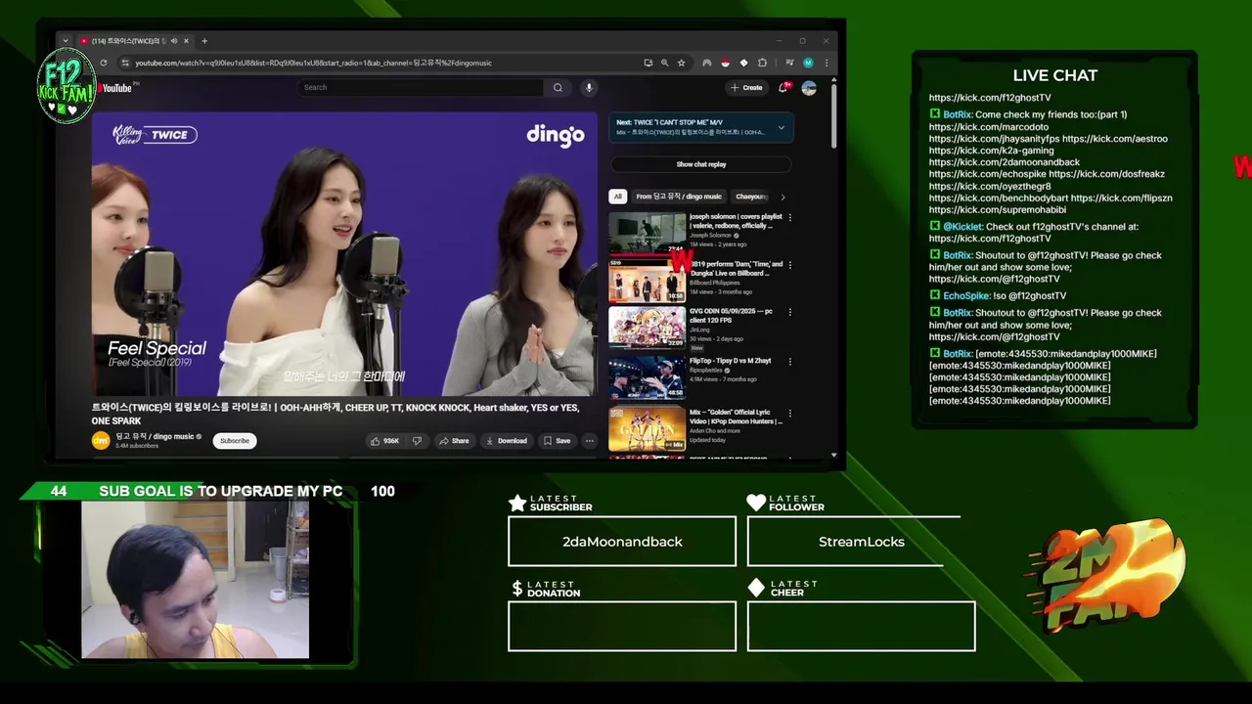Click the TWICE Killing Voice video player
This screenshot has width=1252, height=704.
coord(344,254)
